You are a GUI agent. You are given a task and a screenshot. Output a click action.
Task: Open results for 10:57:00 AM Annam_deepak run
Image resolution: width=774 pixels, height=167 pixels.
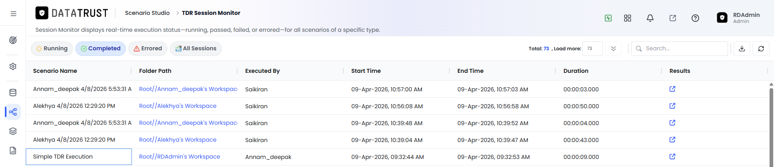672,89
